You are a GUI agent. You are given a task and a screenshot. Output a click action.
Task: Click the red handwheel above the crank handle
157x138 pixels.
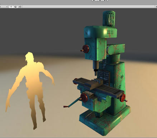84,98
